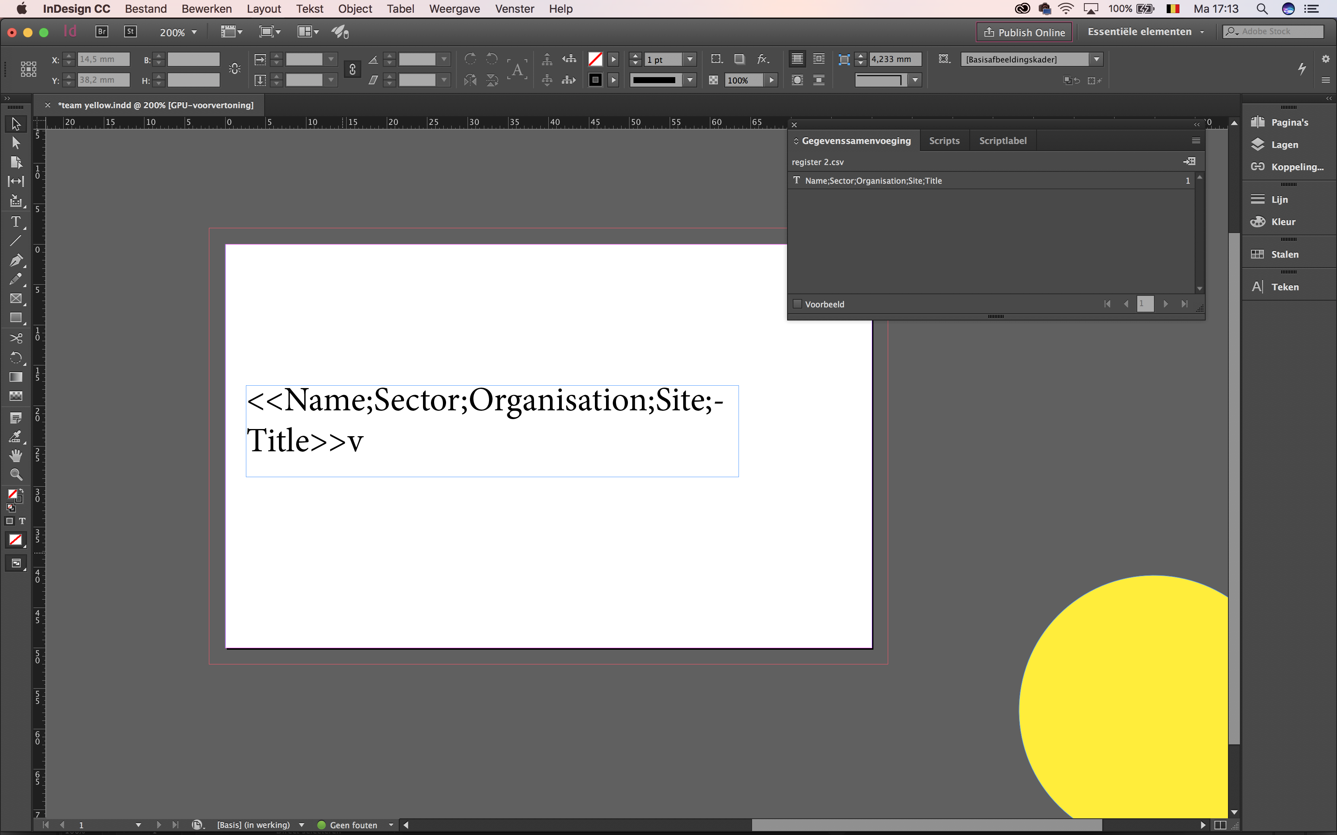The height and width of the screenshot is (835, 1337).
Task: Enable the Voorbeeld preview checkbox
Action: [797, 304]
